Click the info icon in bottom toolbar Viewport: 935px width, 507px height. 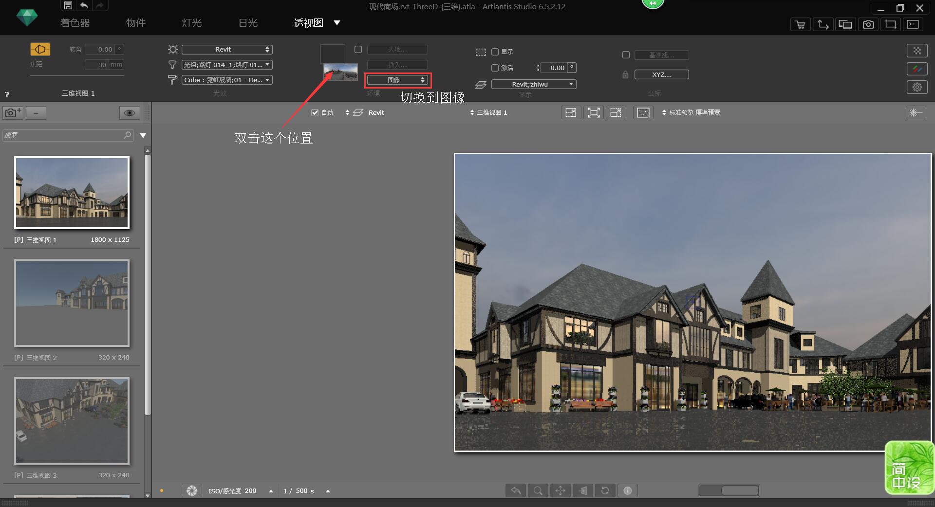[x=628, y=490]
